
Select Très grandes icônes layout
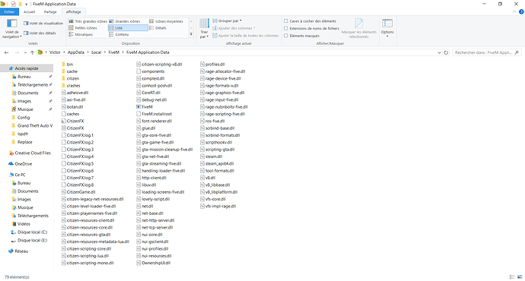click(x=87, y=21)
